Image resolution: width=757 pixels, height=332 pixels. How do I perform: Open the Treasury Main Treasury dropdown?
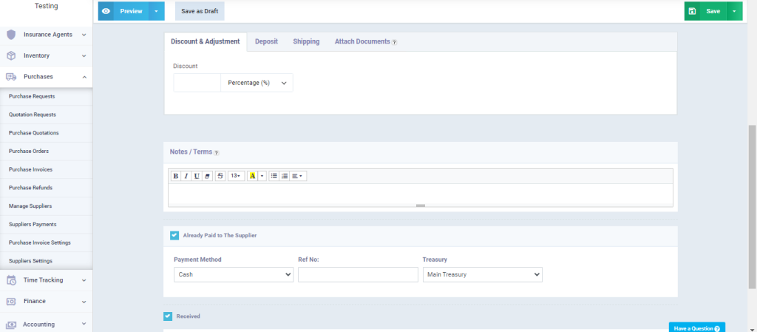point(482,274)
